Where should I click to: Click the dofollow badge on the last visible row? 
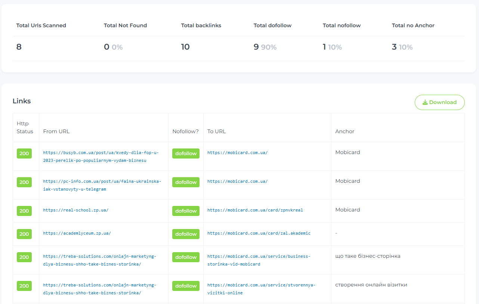(186, 286)
